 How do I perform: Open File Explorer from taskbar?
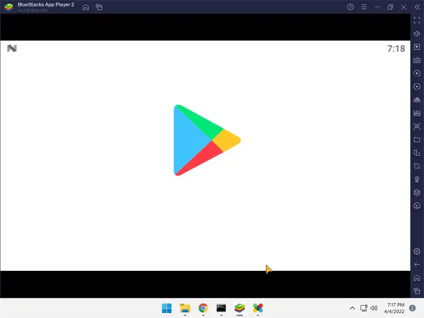coord(185,308)
